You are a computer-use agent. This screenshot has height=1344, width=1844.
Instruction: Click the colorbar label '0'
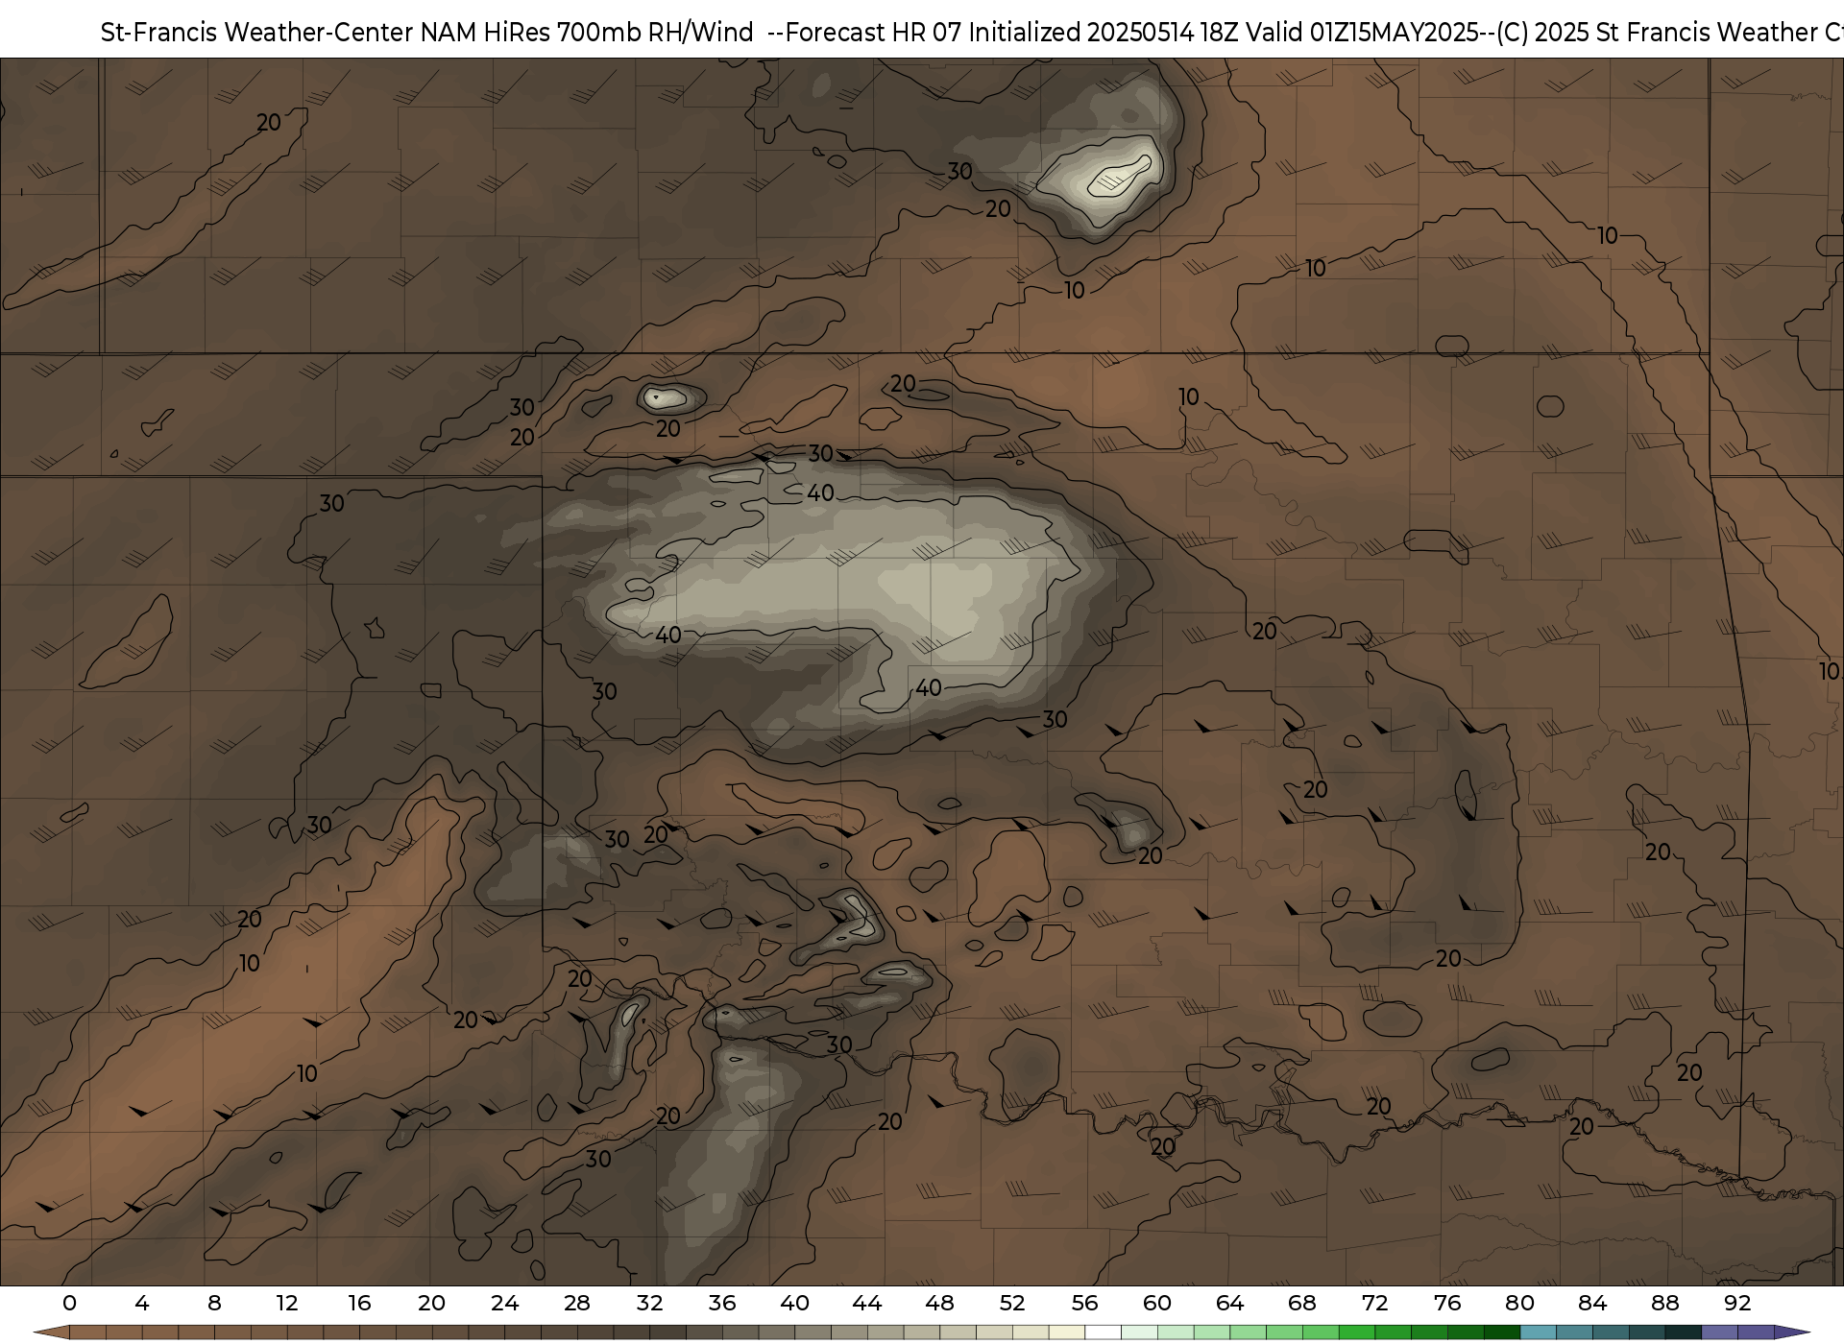pos(69,1303)
